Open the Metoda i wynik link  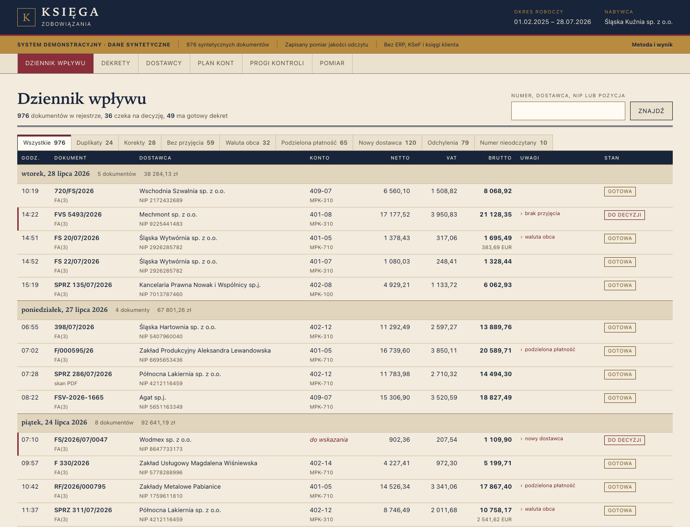click(652, 45)
